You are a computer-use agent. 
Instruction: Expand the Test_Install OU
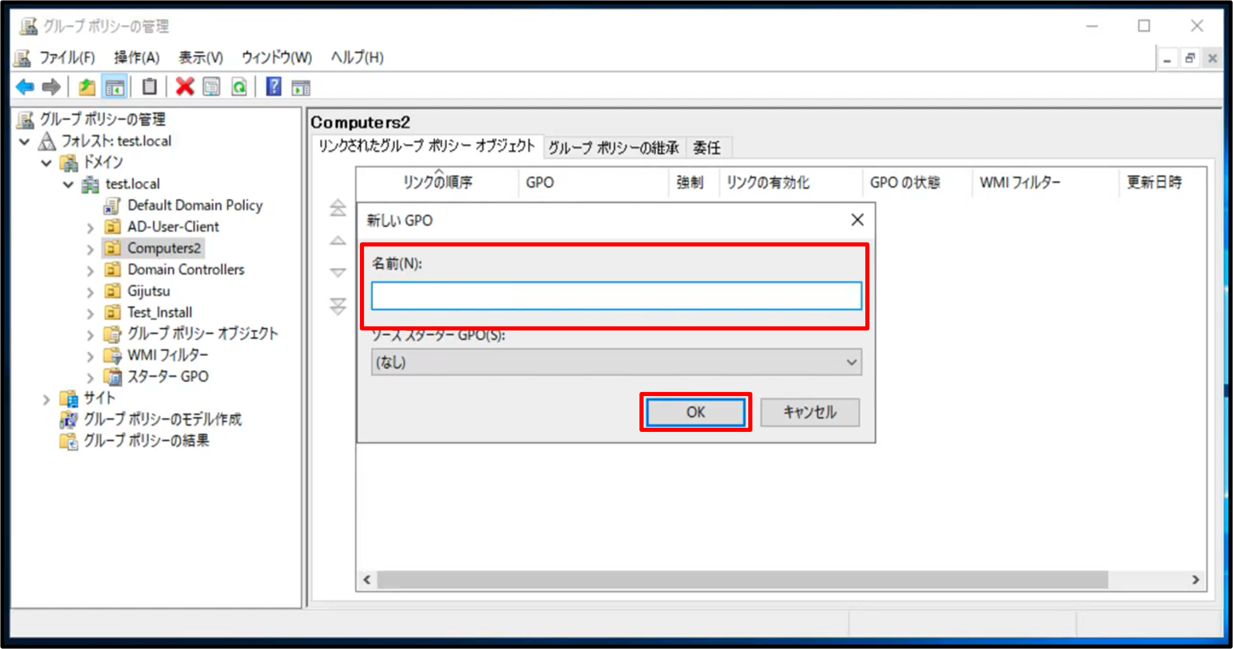coord(90,313)
